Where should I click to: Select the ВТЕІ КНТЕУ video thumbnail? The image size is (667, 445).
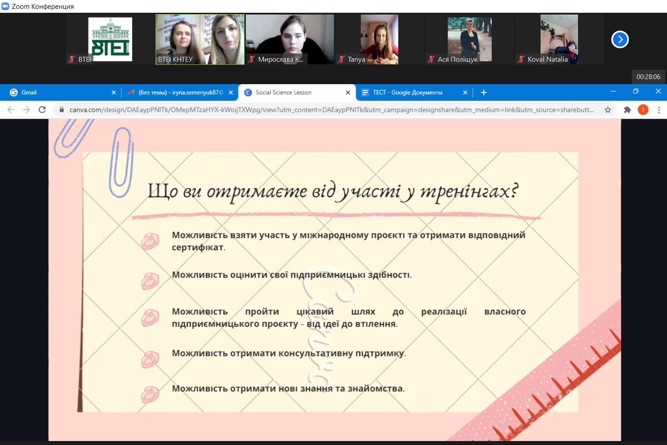200,40
